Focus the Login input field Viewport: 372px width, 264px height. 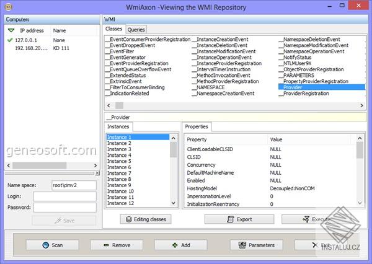64,196
